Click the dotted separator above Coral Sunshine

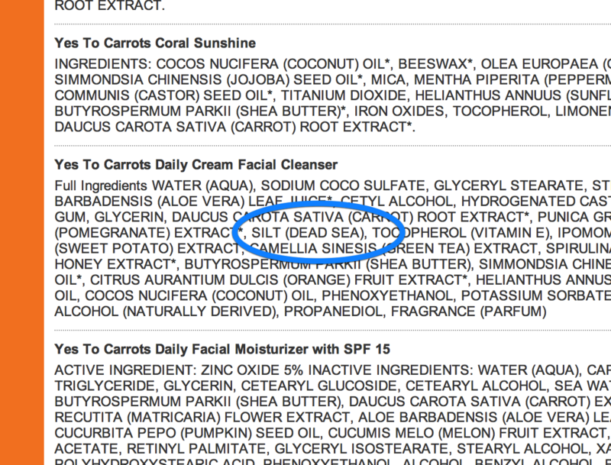[x=332, y=24]
